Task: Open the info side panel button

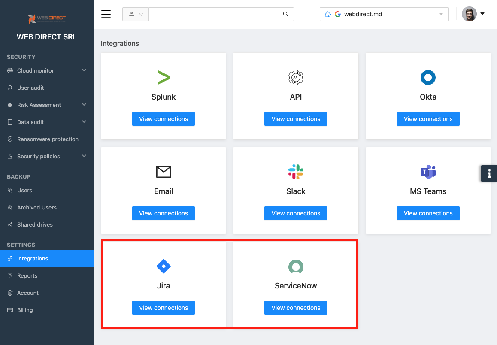Action: [489, 173]
